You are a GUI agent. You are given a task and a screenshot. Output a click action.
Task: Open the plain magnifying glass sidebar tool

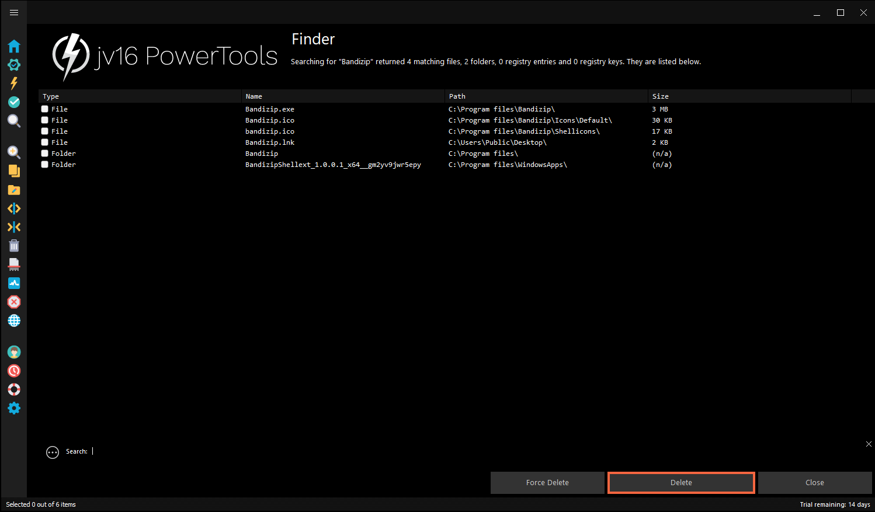pyautogui.click(x=14, y=121)
